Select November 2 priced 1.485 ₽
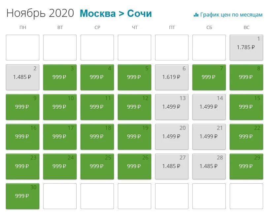 pyautogui.click(x=22, y=77)
